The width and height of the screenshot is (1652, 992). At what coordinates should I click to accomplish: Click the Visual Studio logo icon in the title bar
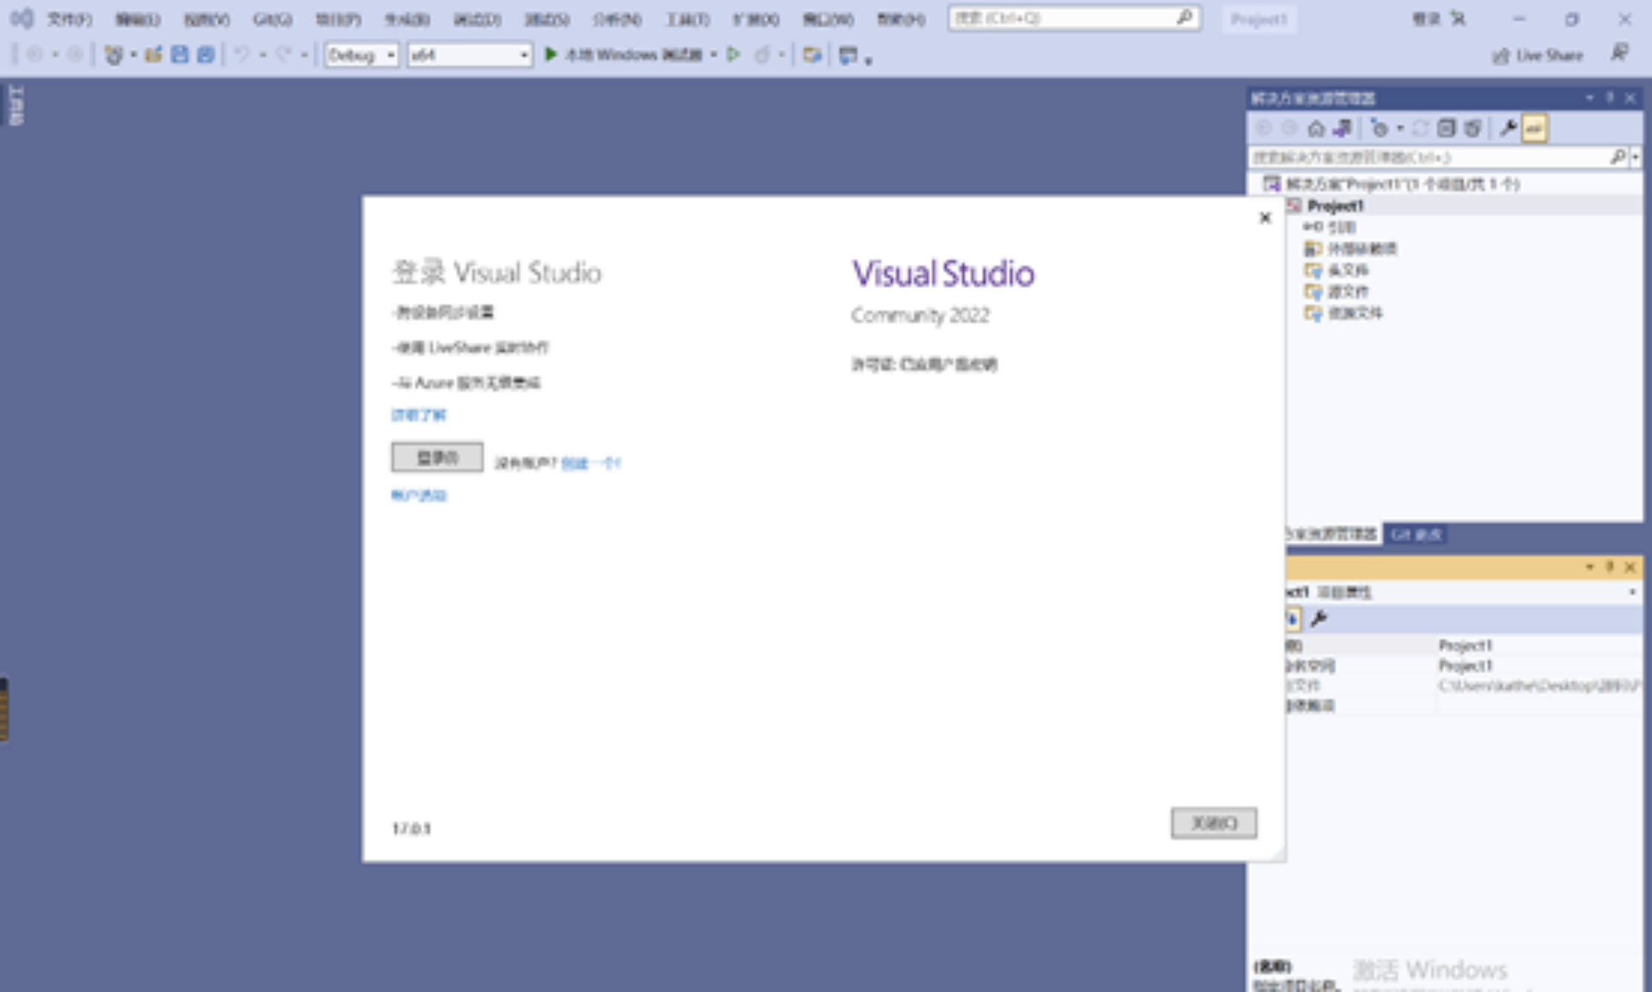(x=21, y=18)
